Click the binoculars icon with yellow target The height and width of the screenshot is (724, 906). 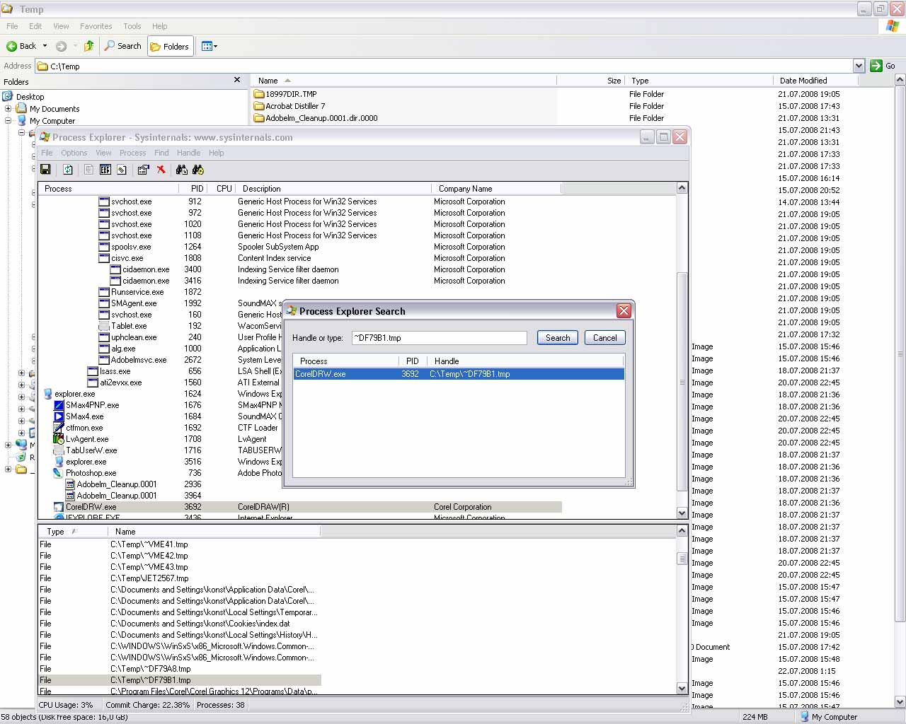point(198,170)
